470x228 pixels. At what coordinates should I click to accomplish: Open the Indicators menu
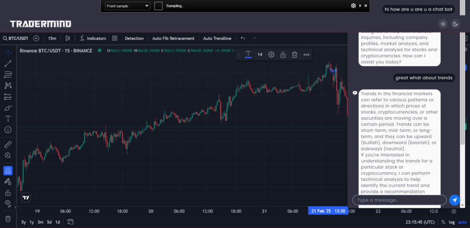[93, 39]
